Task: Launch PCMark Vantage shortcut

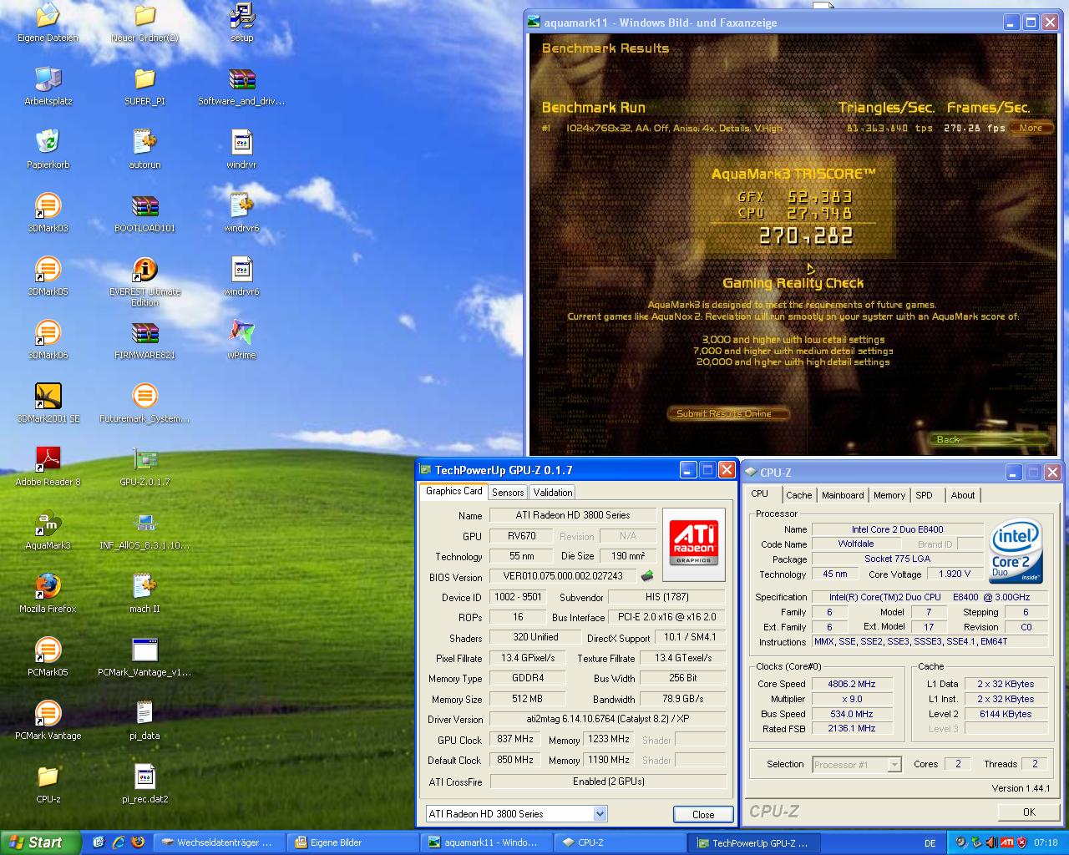Action: tap(48, 713)
